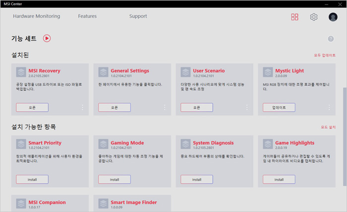Click the red play icon beside 기능 세트
The width and height of the screenshot is (347, 212).
click(x=47, y=38)
